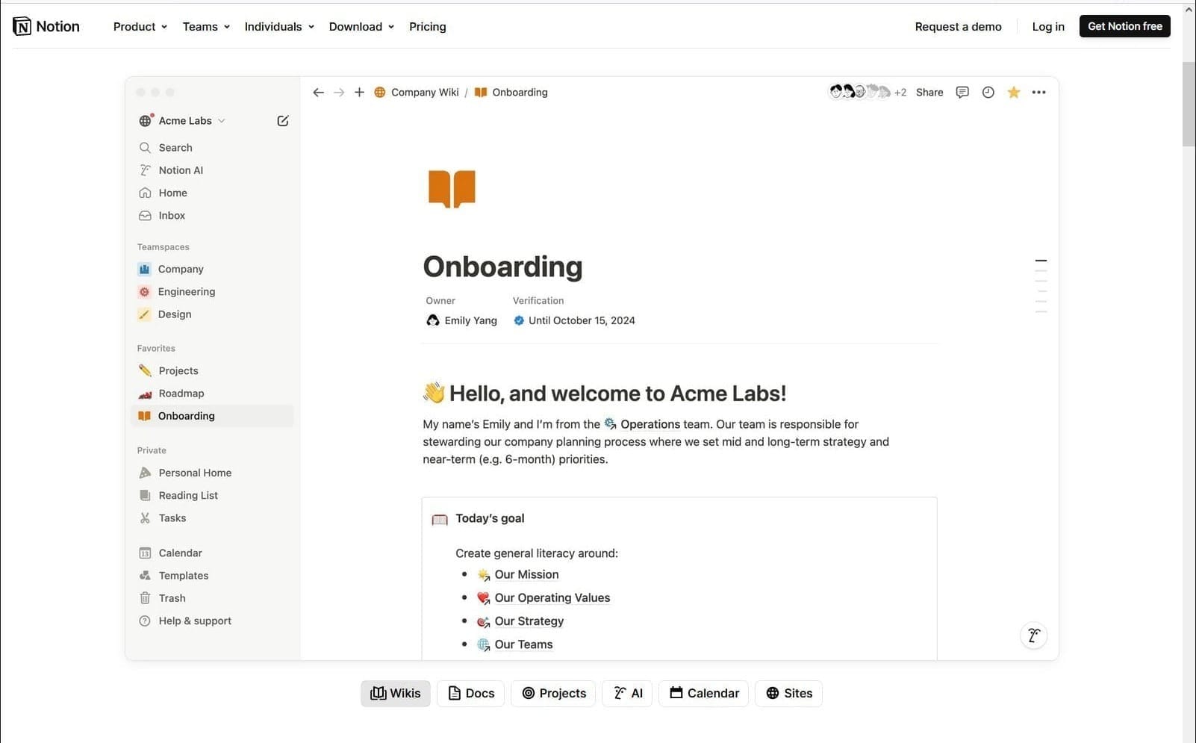The width and height of the screenshot is (1196, 743).
Task: Open Roadmap in Favorites
Action: pyautogui.click(x=213, y=393)
